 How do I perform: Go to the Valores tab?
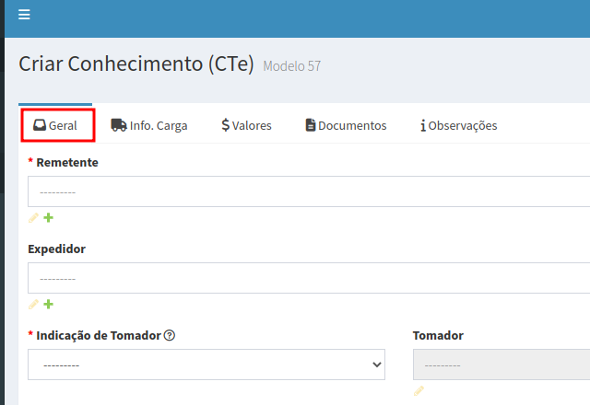247,125
